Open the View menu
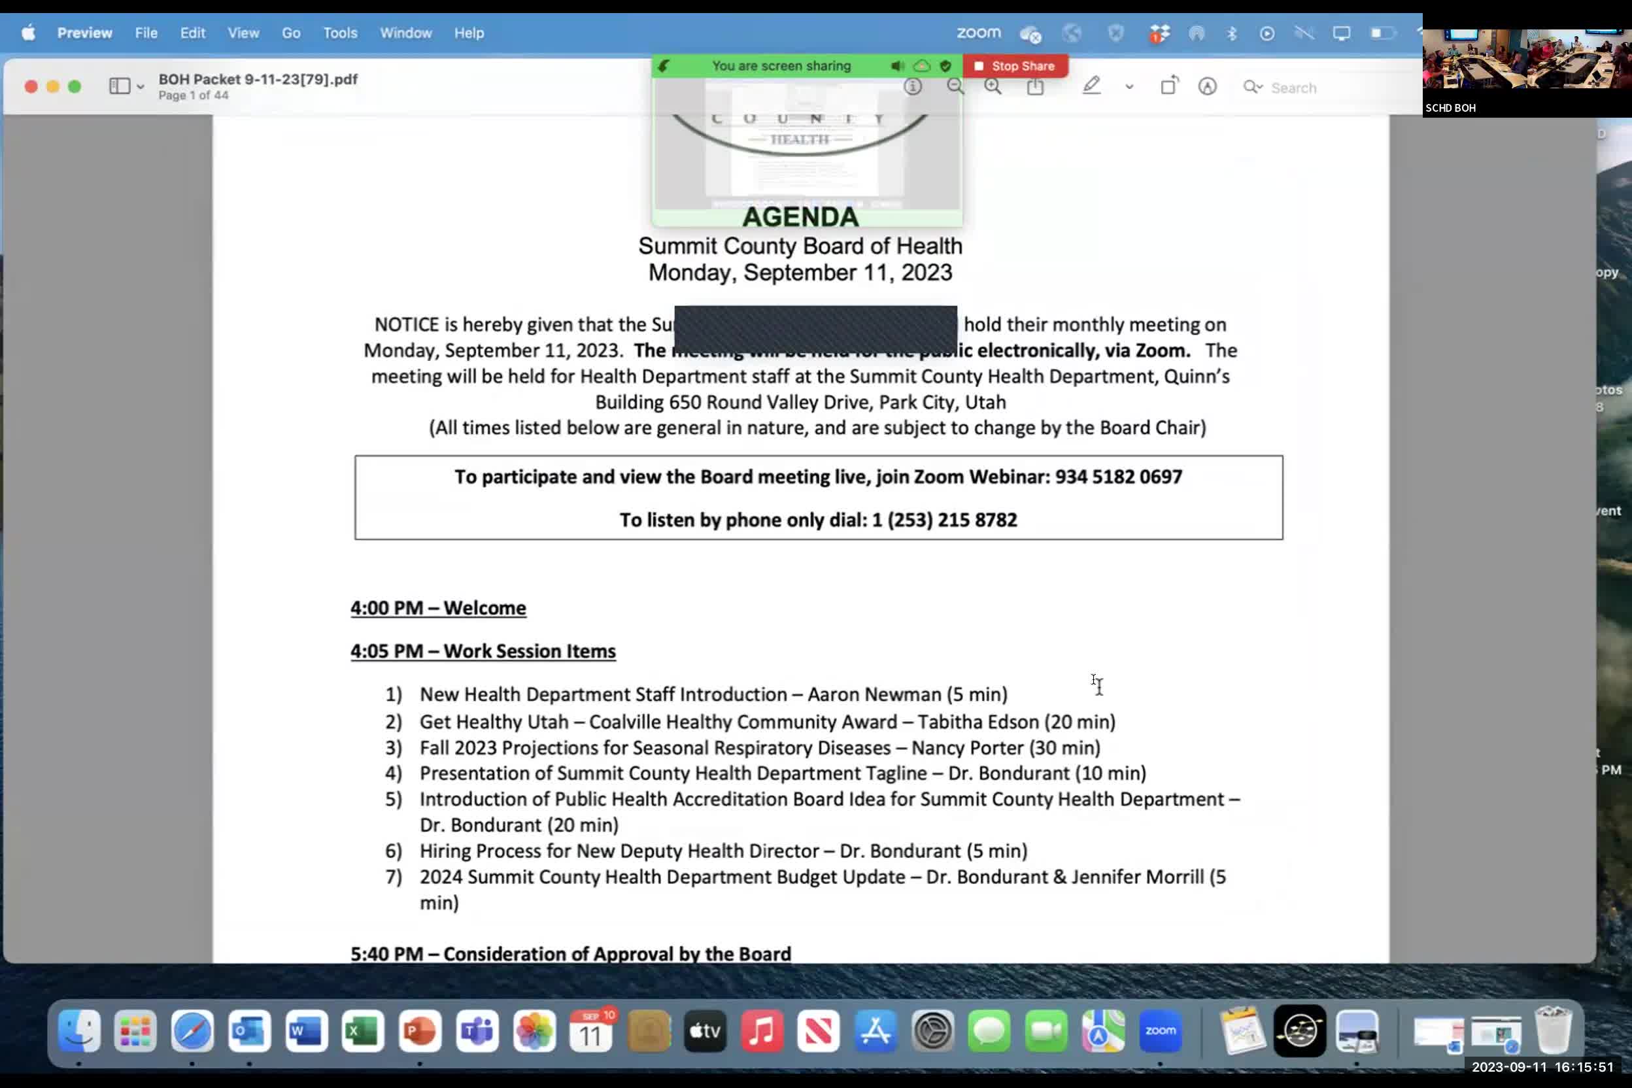Image resolution: width=1632 pixels, height=1088 pixels. (243, 33)
